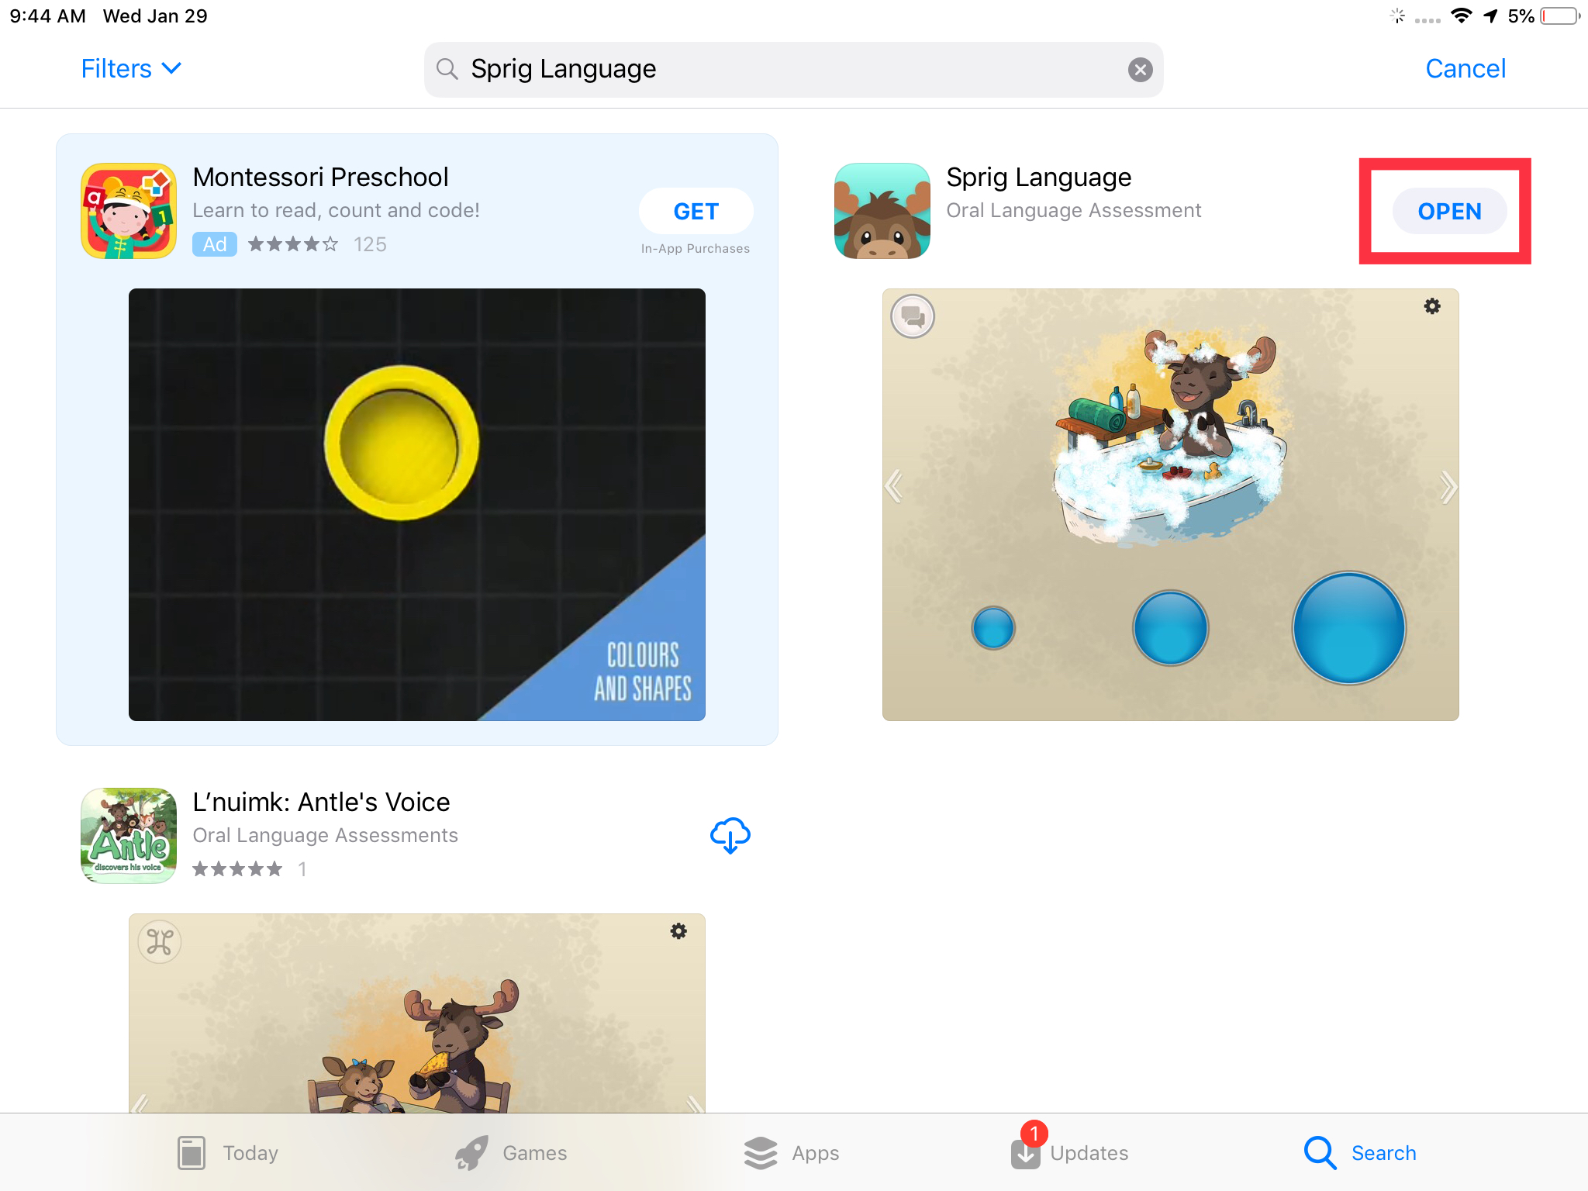Tap the '9:44 AM' clock in the status bar
Image resolution: width=1588 pixels, height=1191 pixels.
coord(48,16)
